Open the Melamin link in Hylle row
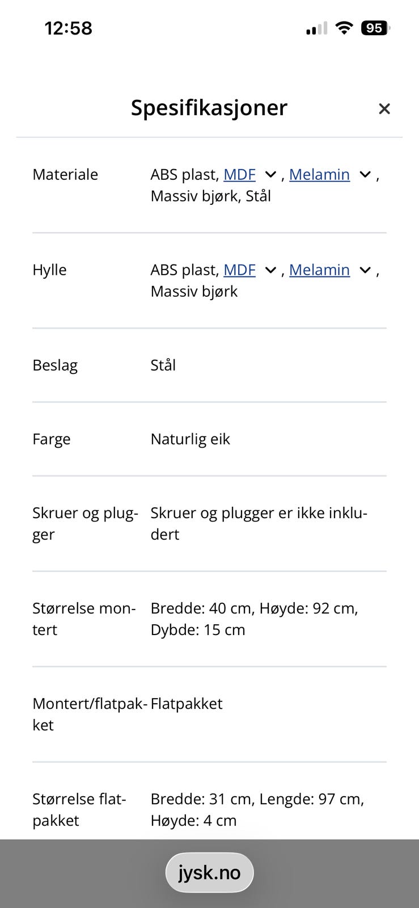419x908 pixels. click(319, 270)
